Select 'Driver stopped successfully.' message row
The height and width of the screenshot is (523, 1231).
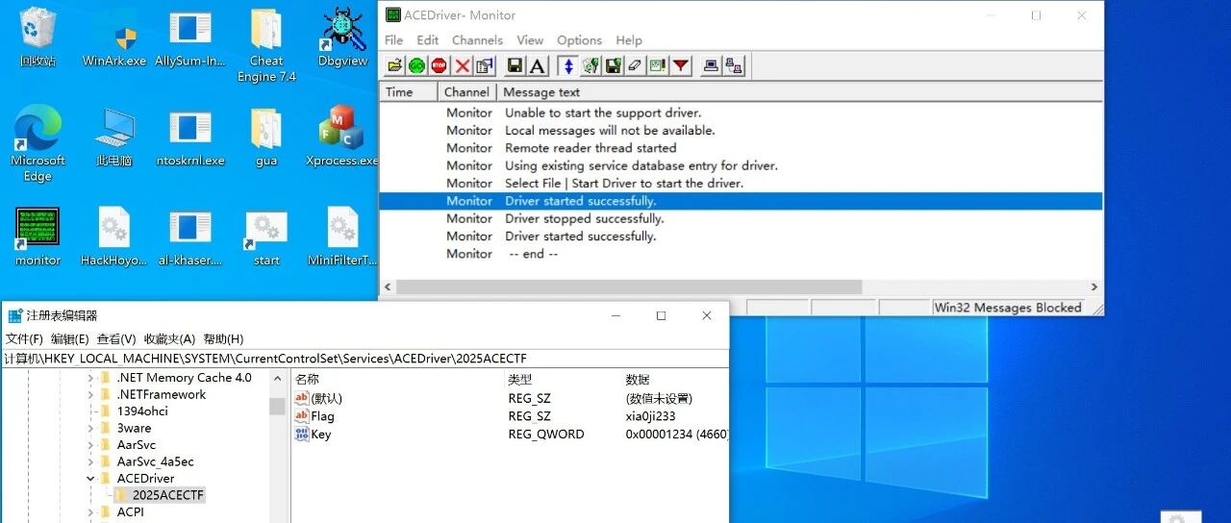[x=740, y=218]
